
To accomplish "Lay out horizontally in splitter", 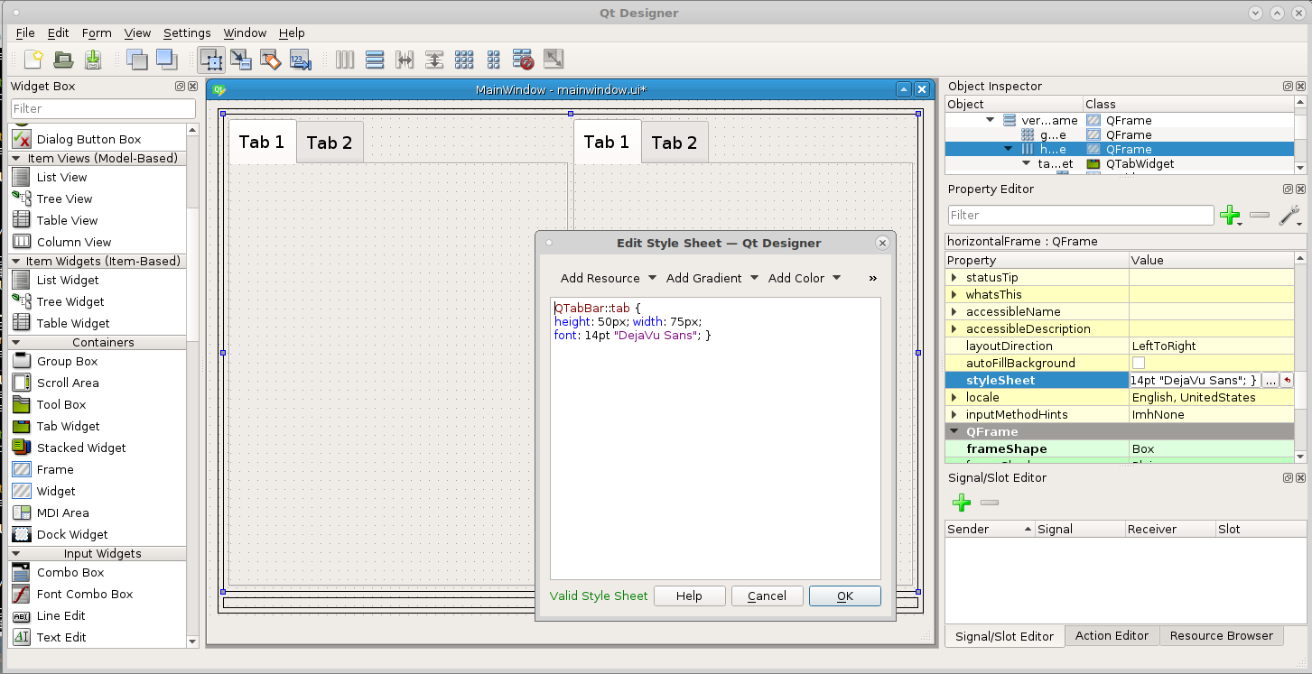I will pyautogui.click(x=405, y=60).
